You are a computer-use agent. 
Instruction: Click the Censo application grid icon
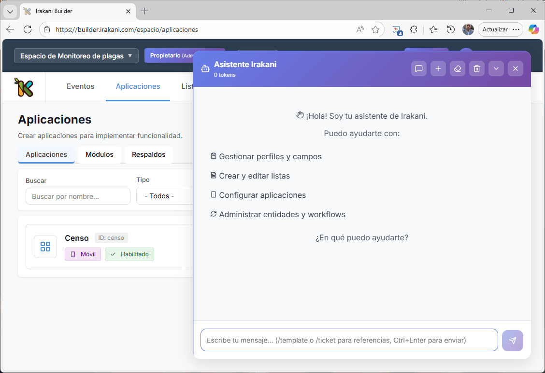(45, 247)
